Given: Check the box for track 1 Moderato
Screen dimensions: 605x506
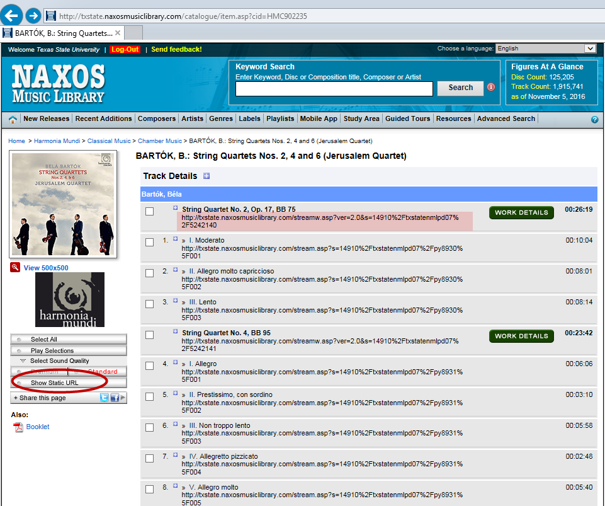Looking at the screenshot, I should 149,242.
